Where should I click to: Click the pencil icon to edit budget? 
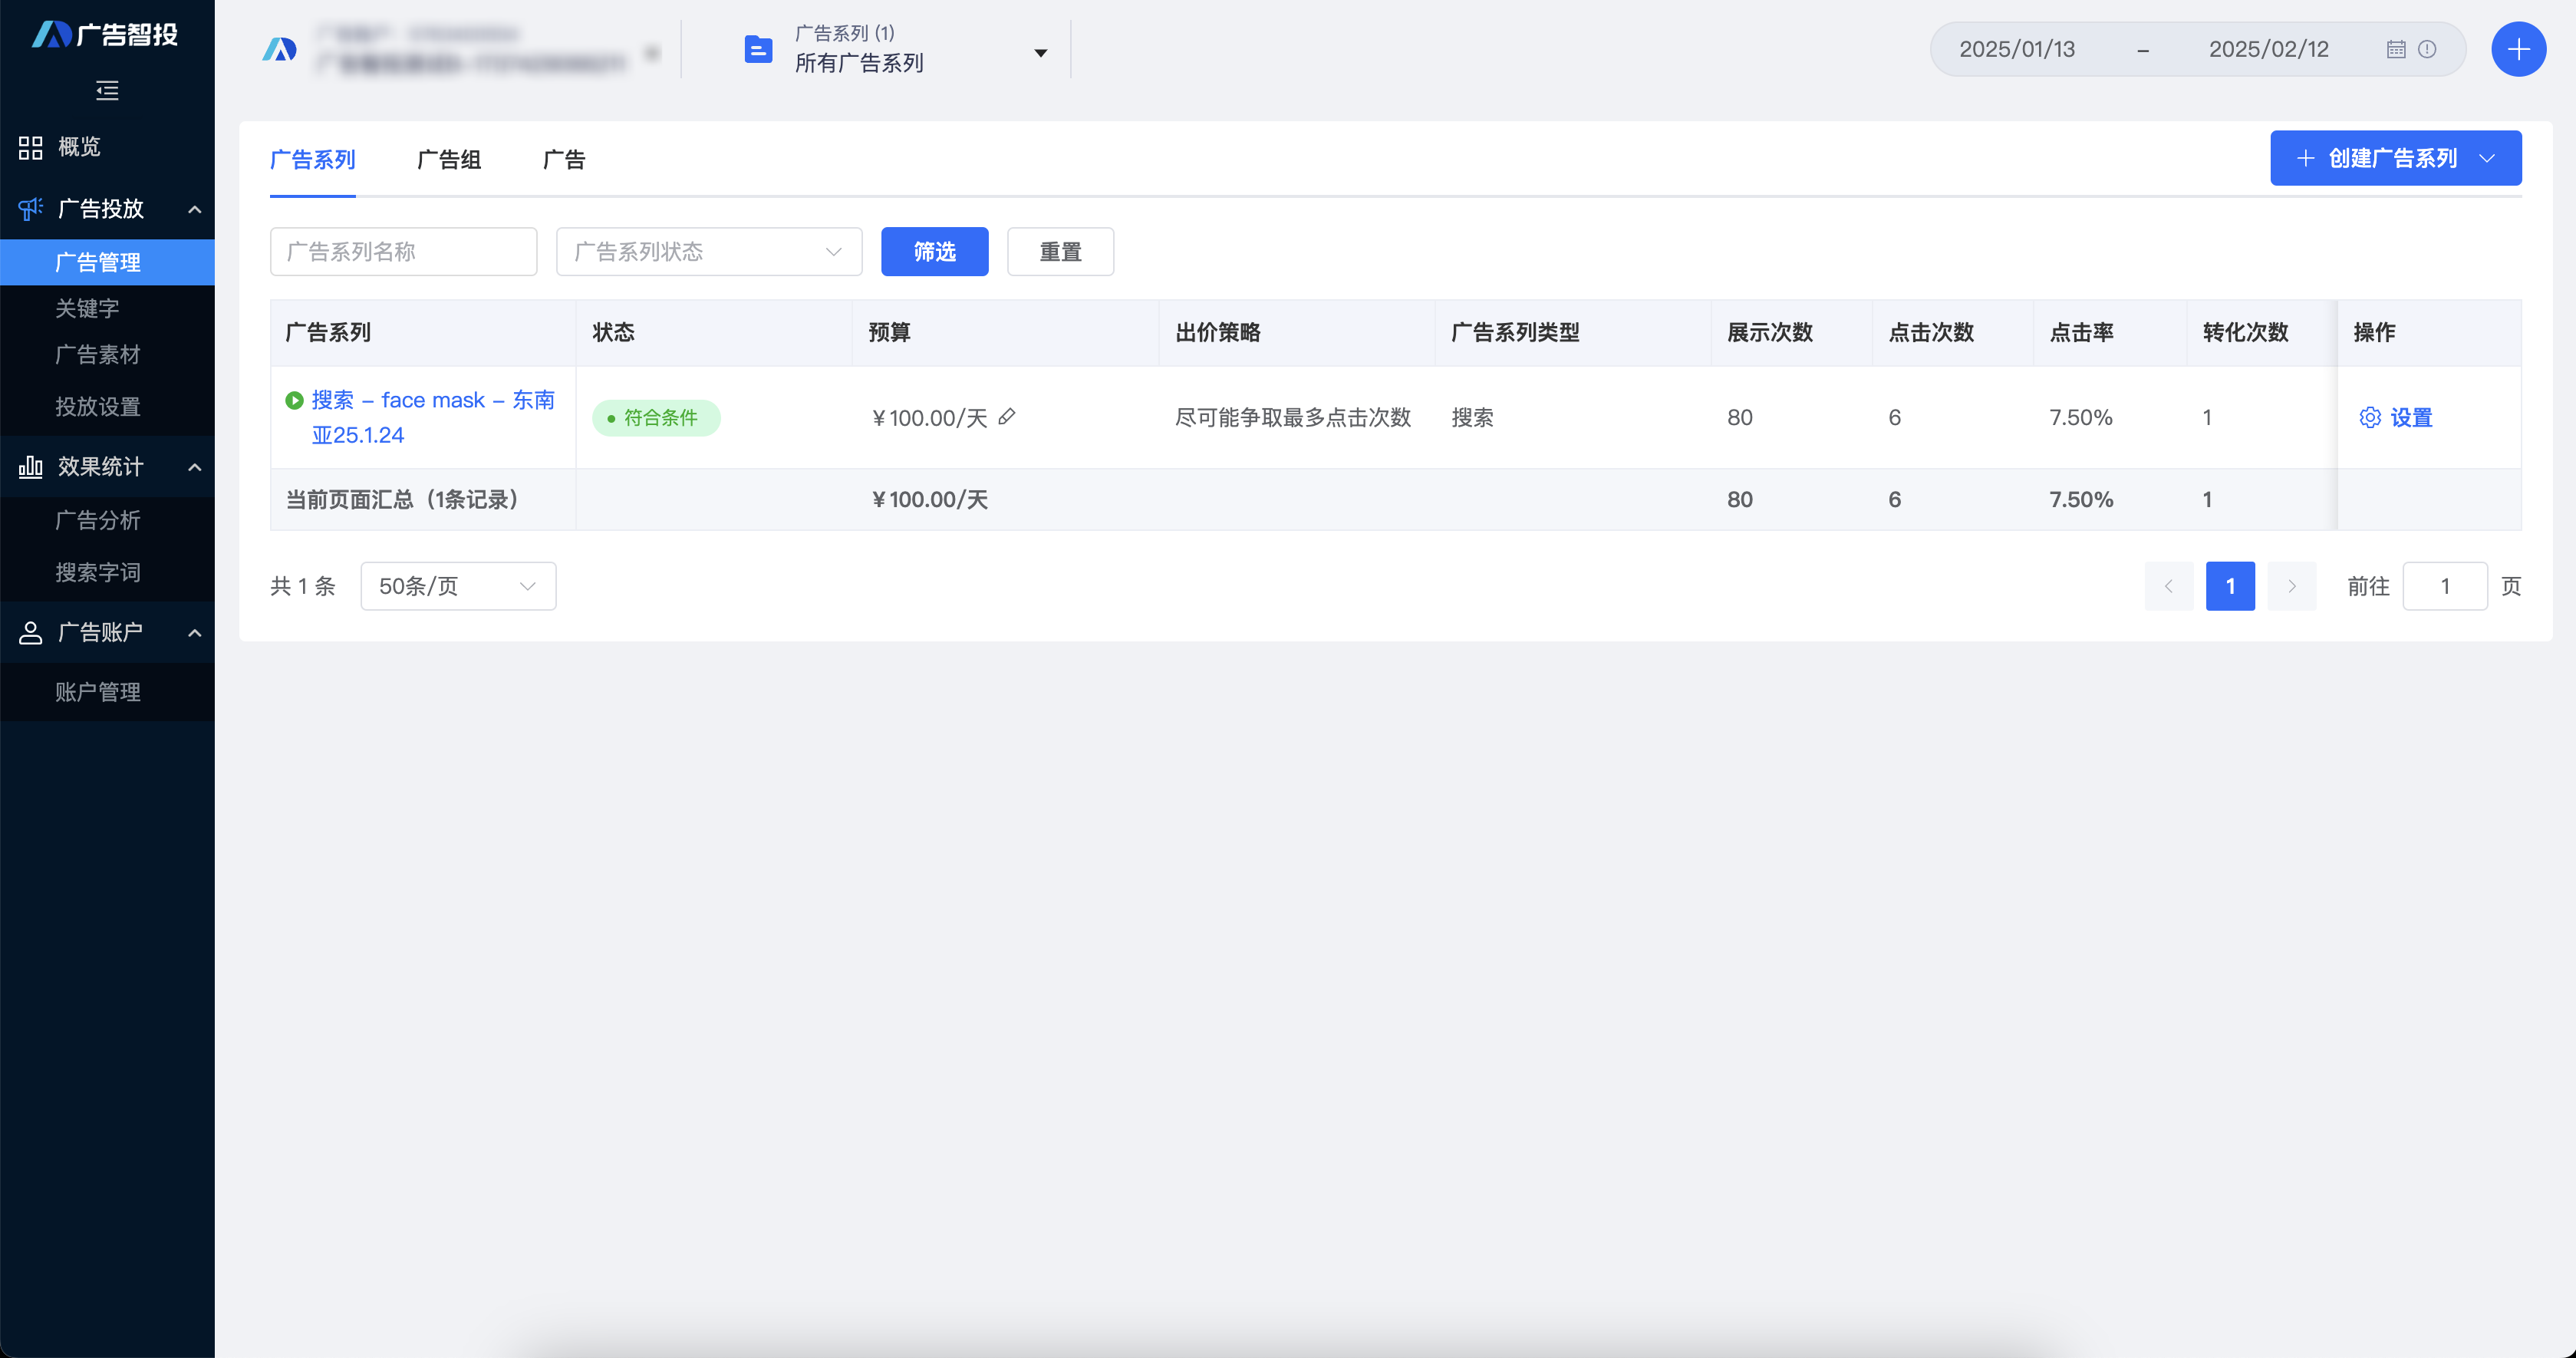pyautogui.click(x=1007, y=416)
